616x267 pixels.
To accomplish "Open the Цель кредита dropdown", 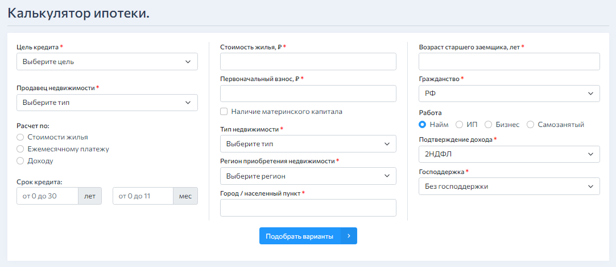I will pyautogui.click(x=108, y=62).
